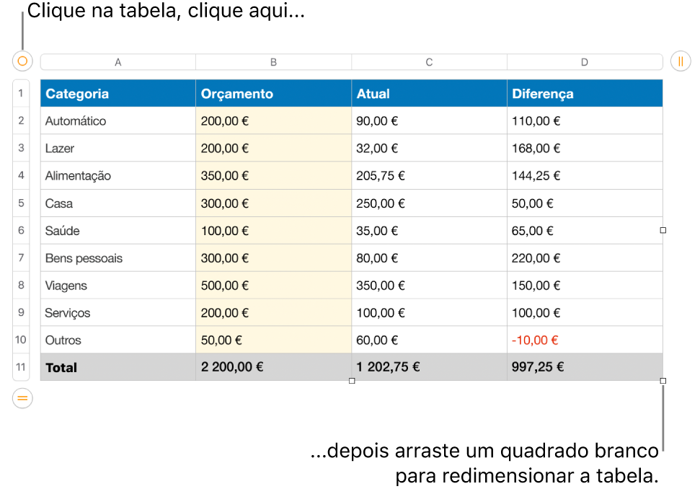Click the 997,25 € total difference cell

coord(585,367)
